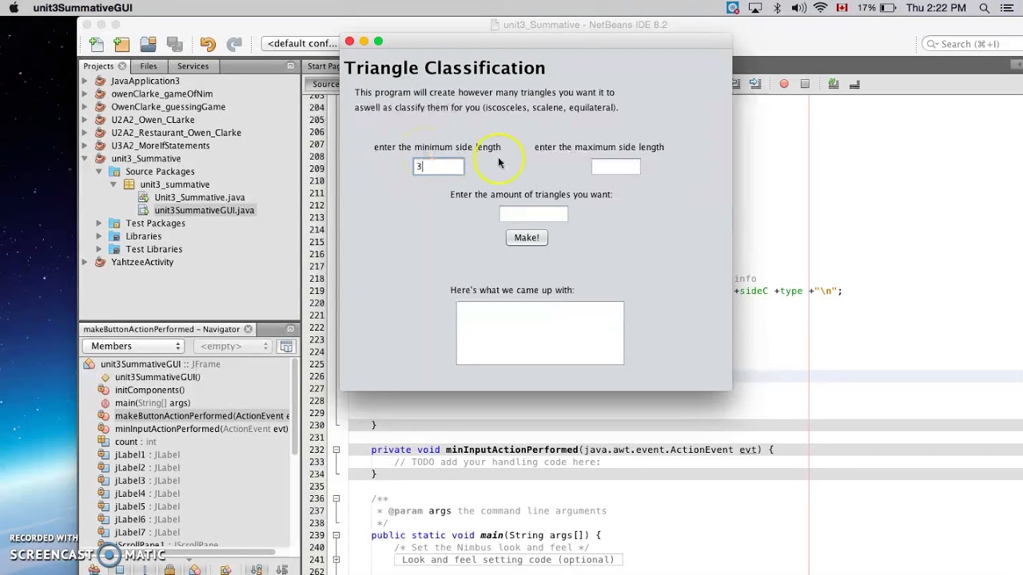
Task: Close the Projects tab with its X
Action: point(122,66)
